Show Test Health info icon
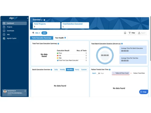Viewport: 151px width, 113px height. (65, 38)
